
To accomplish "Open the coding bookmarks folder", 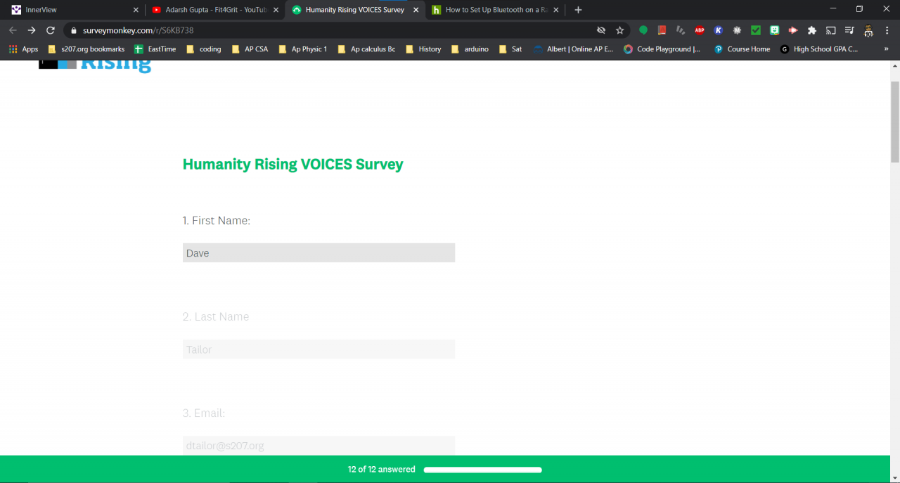I will (x=204, y=49).
